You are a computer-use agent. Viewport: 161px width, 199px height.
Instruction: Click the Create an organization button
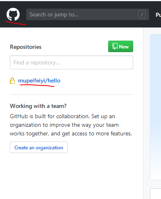pyautogui.click(x=39, y=147)
